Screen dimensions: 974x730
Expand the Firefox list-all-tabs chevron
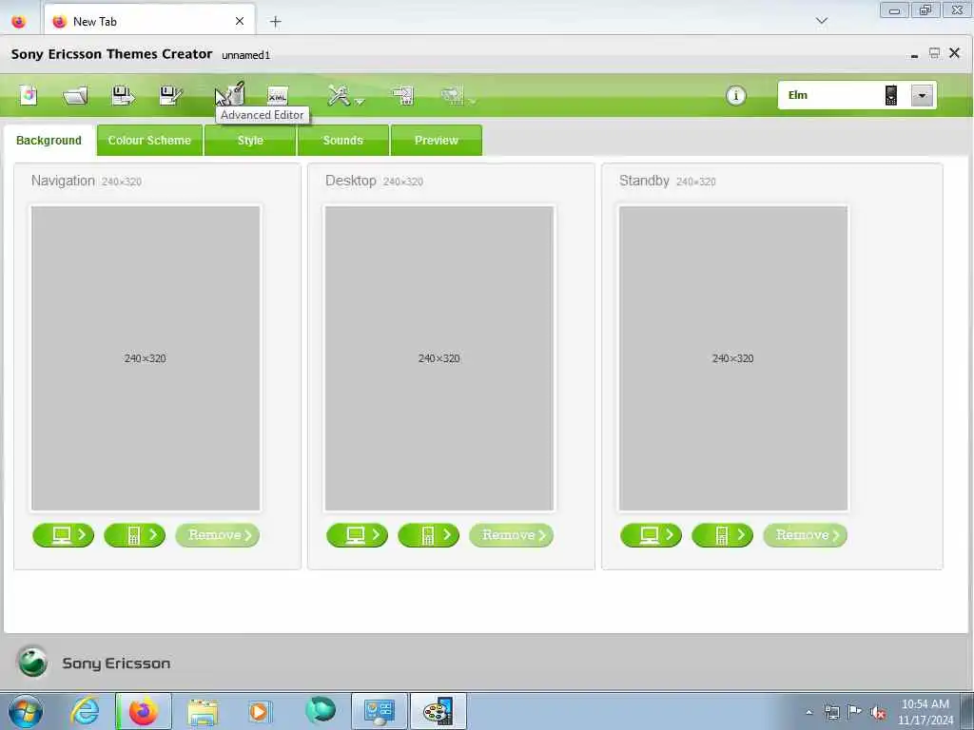click(x=821, y=21)
